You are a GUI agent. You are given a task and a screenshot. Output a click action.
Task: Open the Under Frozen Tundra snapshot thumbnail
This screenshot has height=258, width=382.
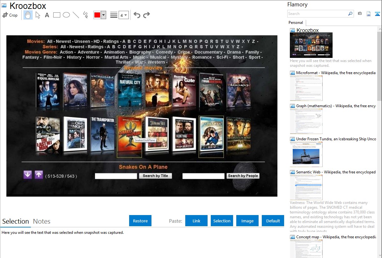[306, 154]
